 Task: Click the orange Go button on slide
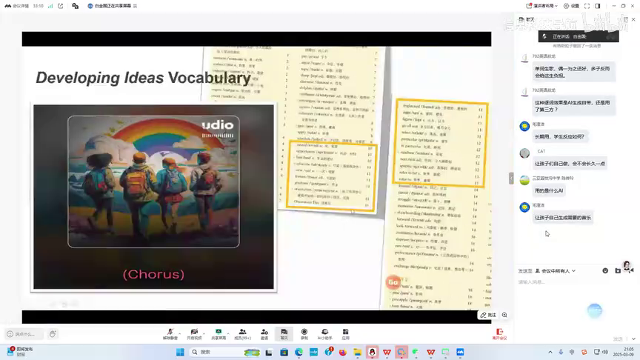393,282
